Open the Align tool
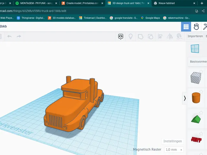 click(160, 36)
